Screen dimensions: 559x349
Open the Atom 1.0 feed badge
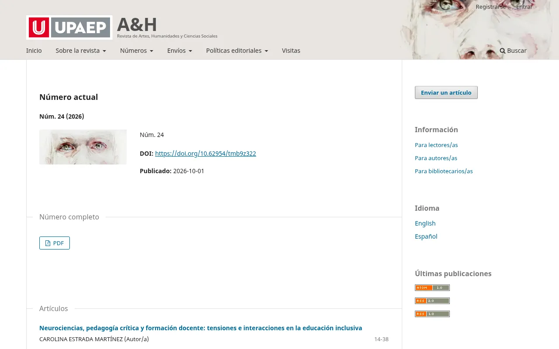(x=432, y=287)
